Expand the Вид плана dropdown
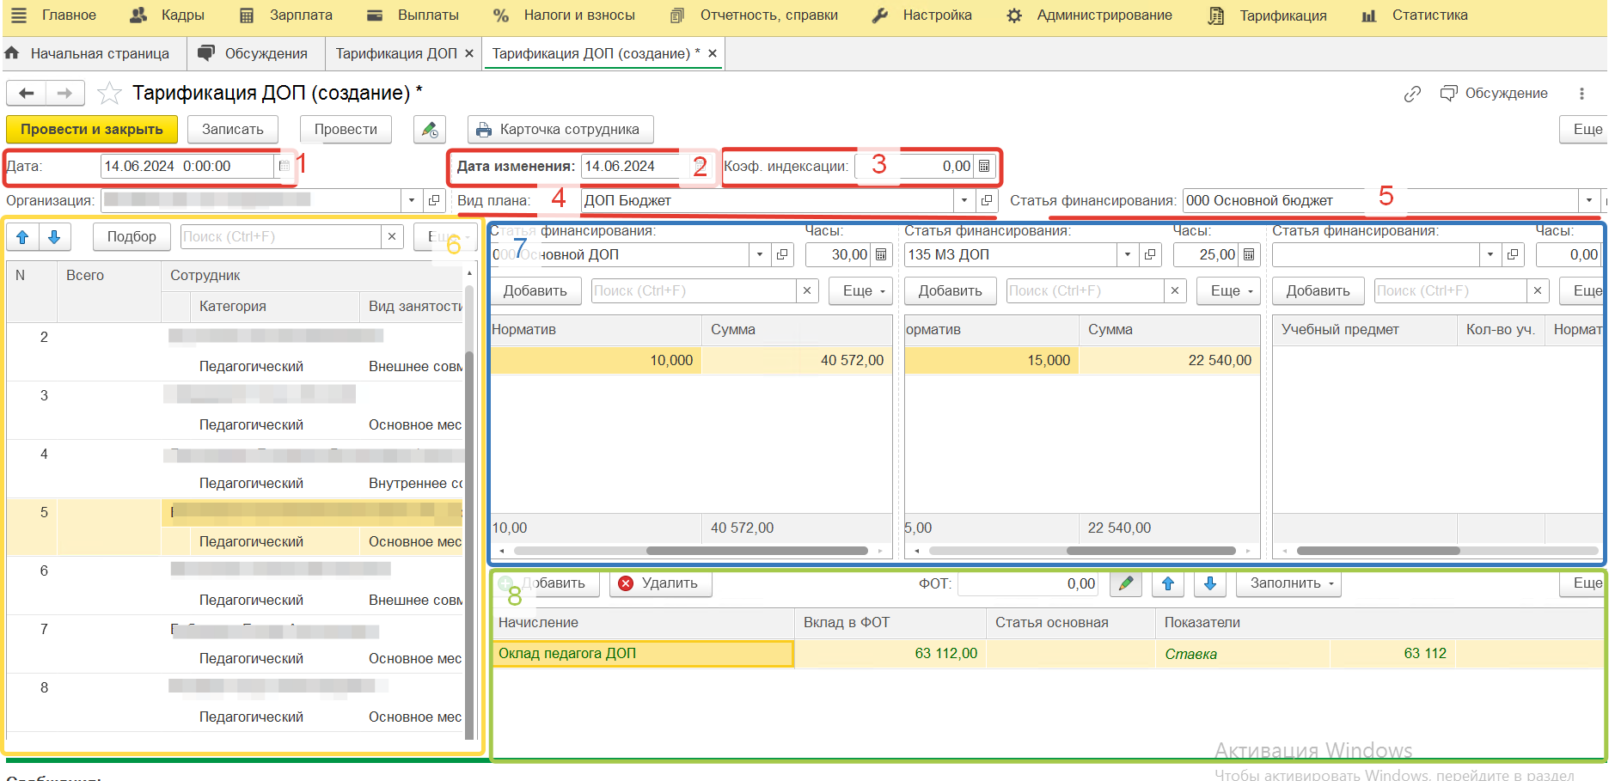The image size is (1609, 781). click(964, 200)
